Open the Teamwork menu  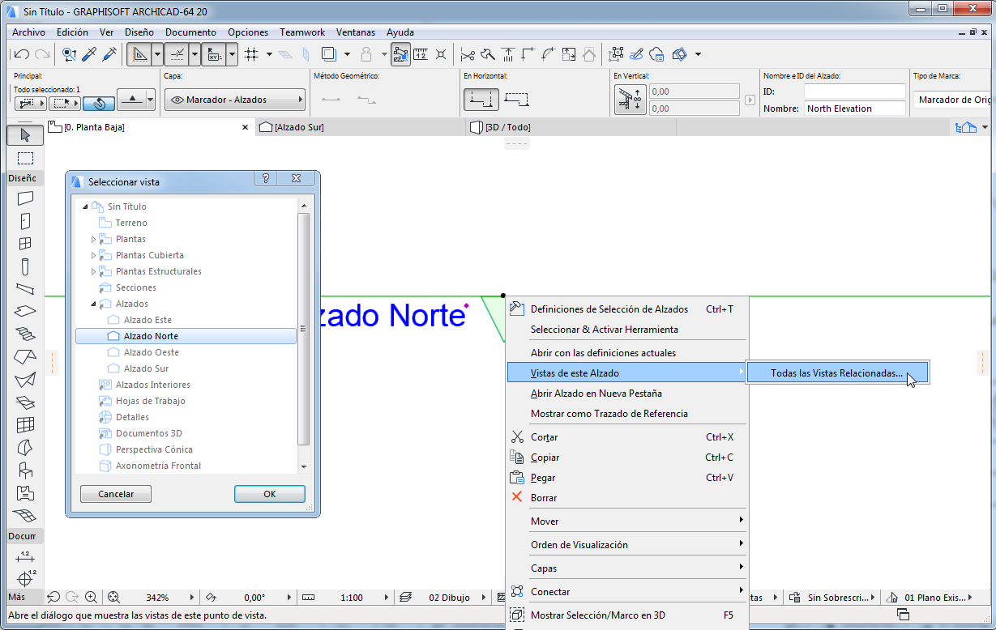click(301, 32)
